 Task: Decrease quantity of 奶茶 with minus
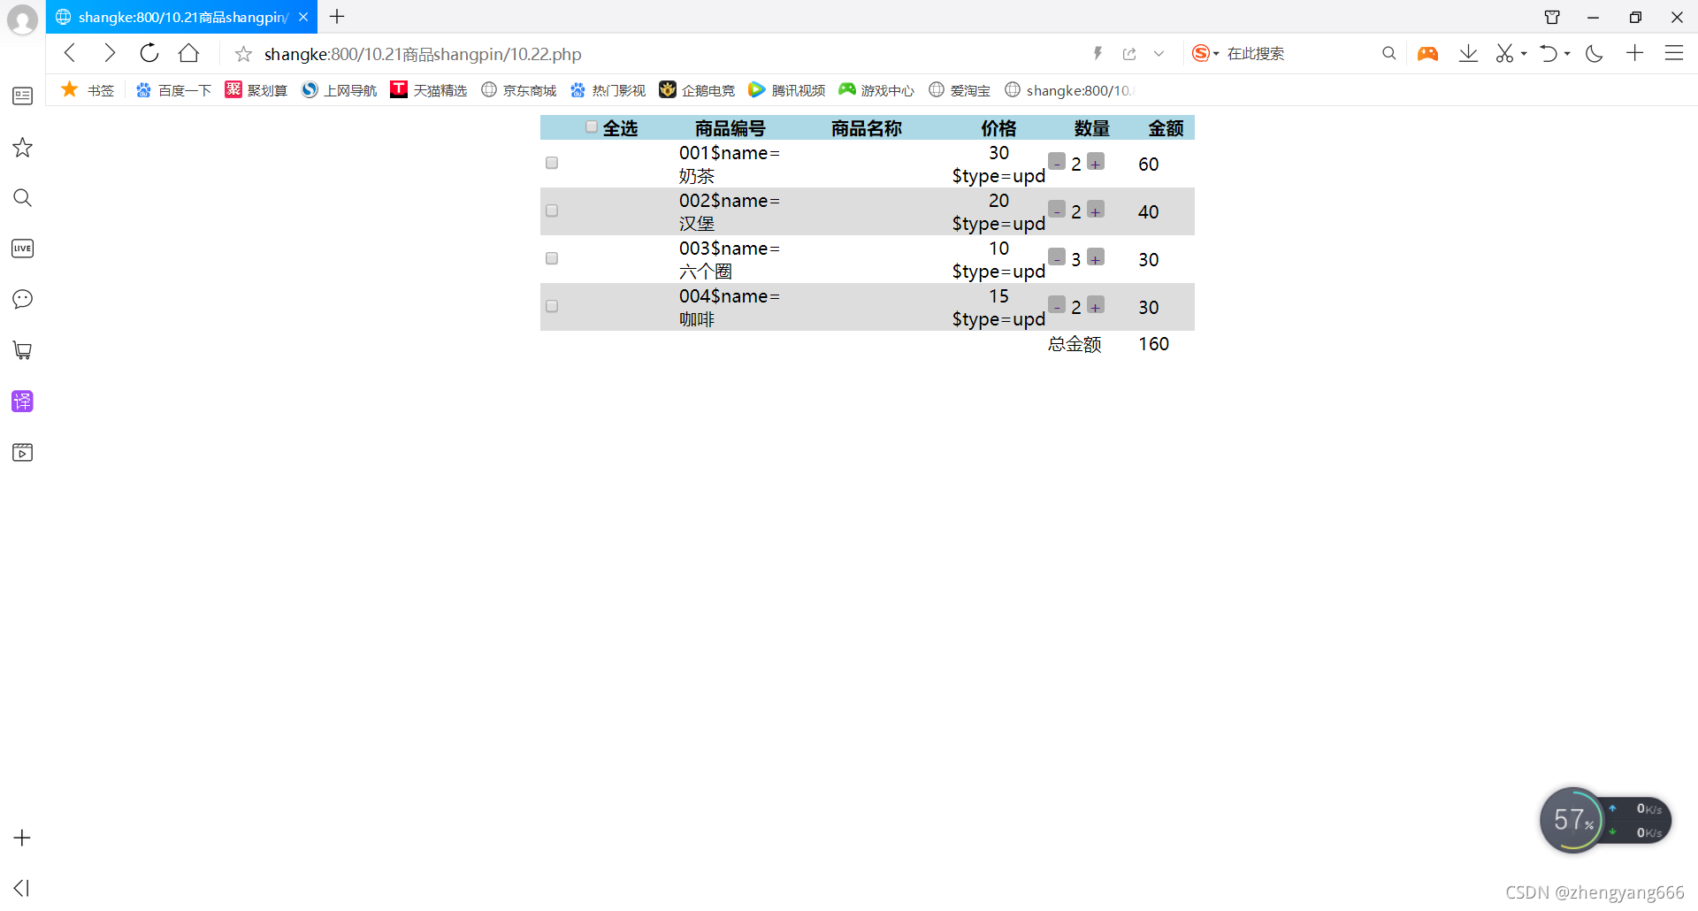pyautogui.click(x=1057, y=162)
